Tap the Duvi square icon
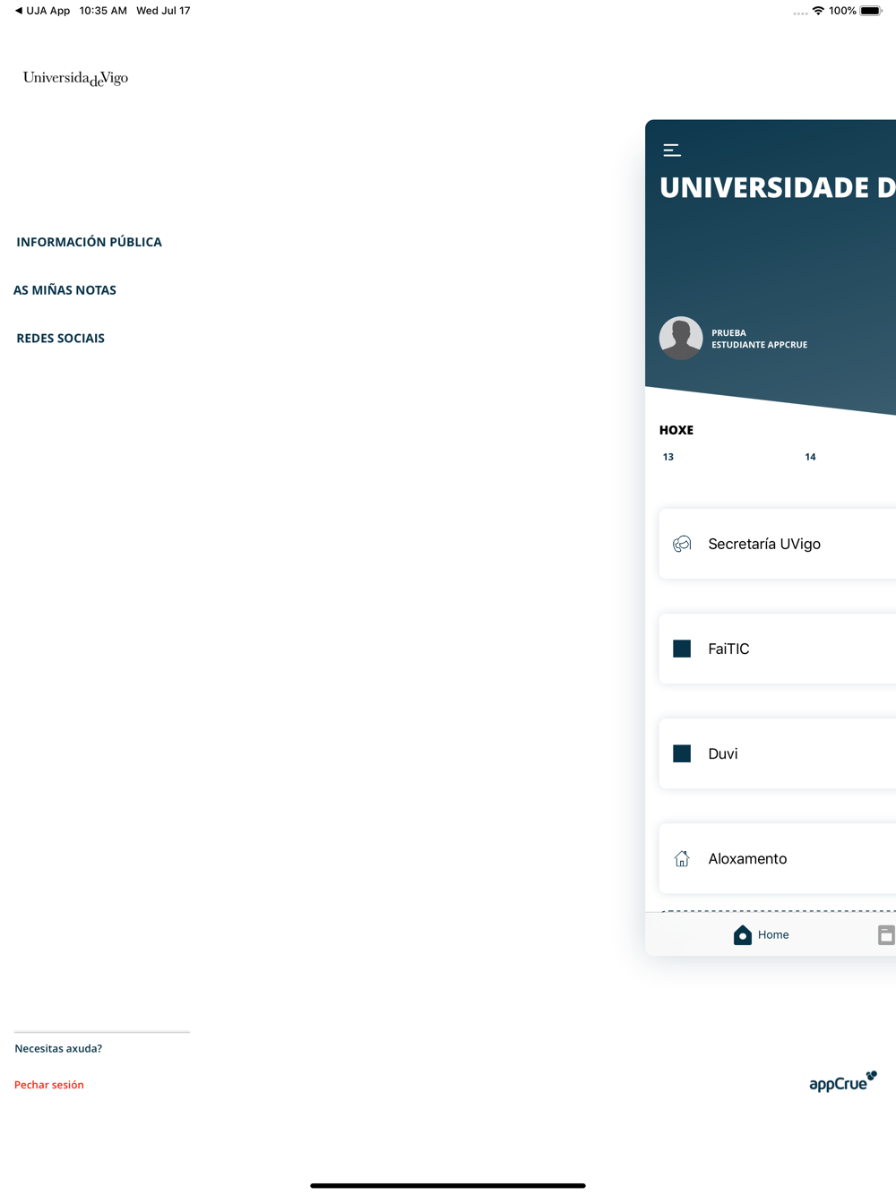The width and height of the screenshot is (896, 1195). coord(682,753)
